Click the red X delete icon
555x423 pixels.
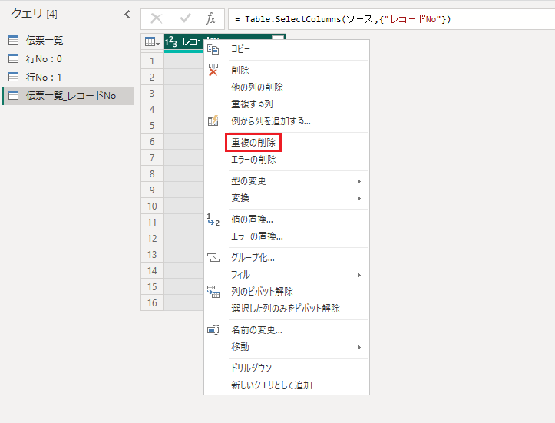(x=213, y=71)
